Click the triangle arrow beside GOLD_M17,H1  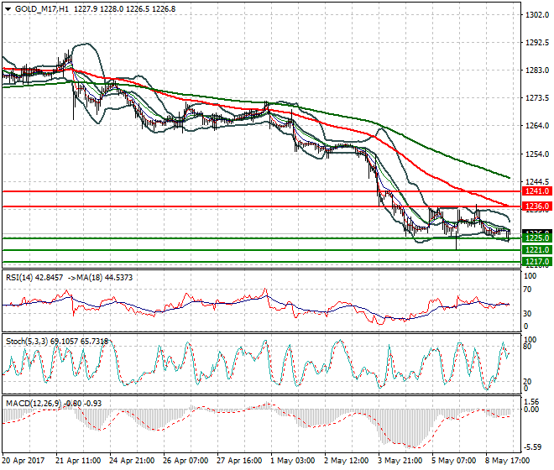coord(8,9)
